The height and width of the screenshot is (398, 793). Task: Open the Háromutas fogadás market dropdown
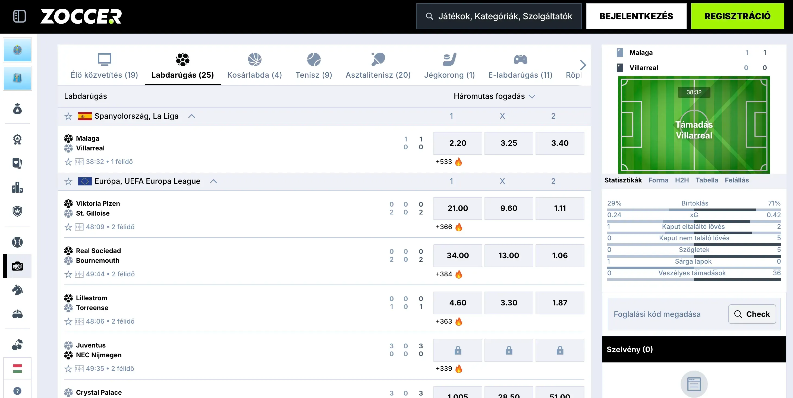click(x=494, y=96)
